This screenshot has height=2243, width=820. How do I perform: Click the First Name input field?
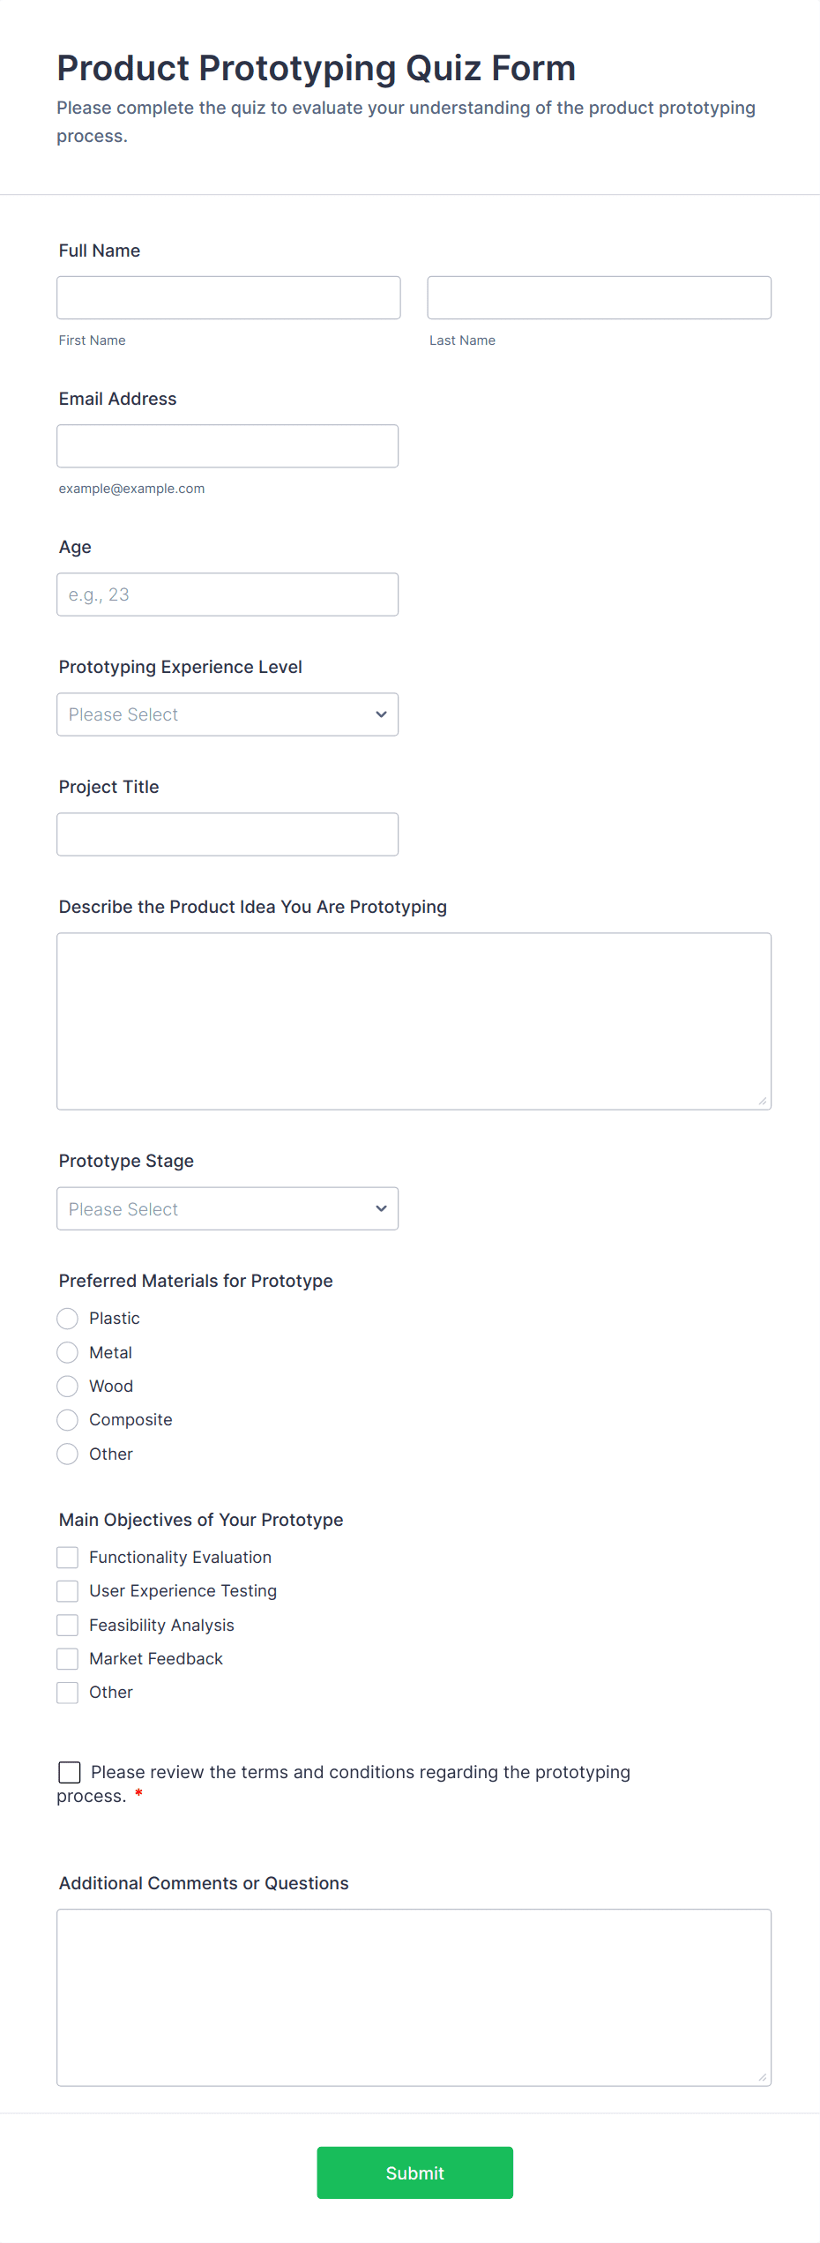coord(228,298)
